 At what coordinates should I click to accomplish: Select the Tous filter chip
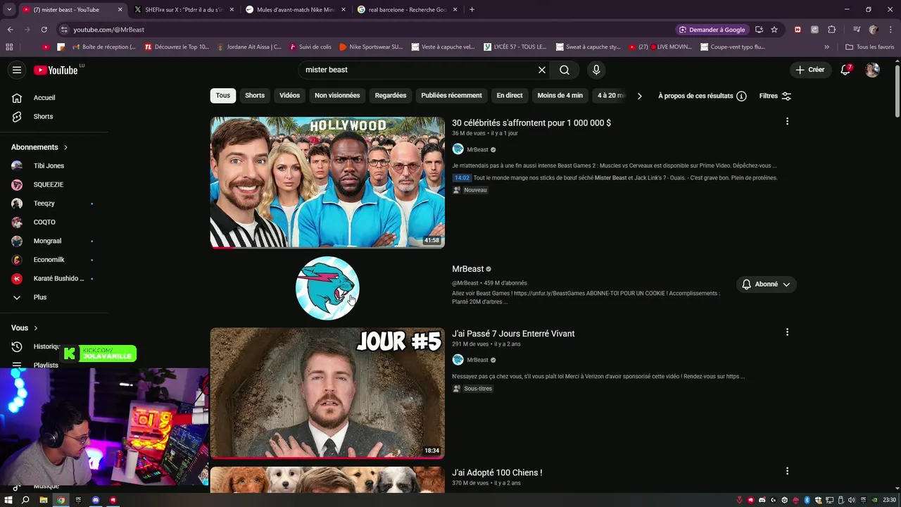[223, 96]
